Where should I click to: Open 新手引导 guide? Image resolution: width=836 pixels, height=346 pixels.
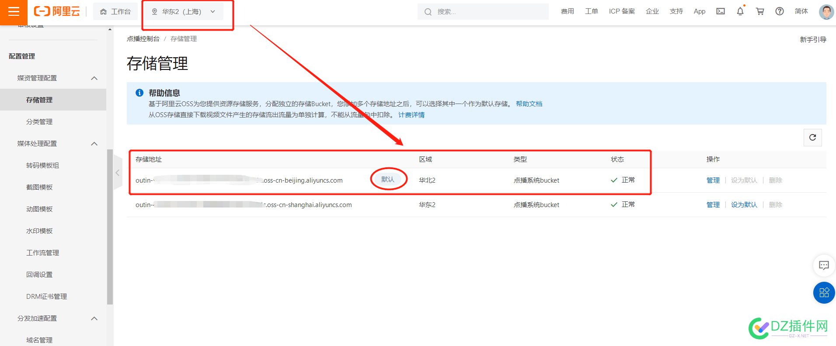pos(813,39)
